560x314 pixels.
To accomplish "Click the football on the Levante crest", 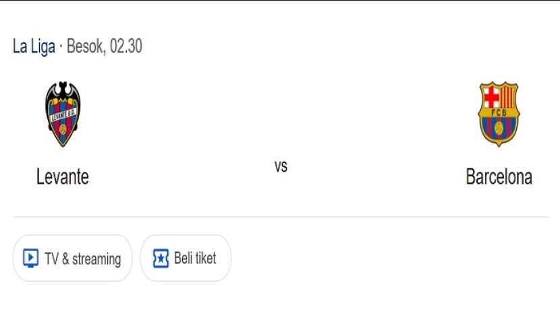I will [63, 128].
